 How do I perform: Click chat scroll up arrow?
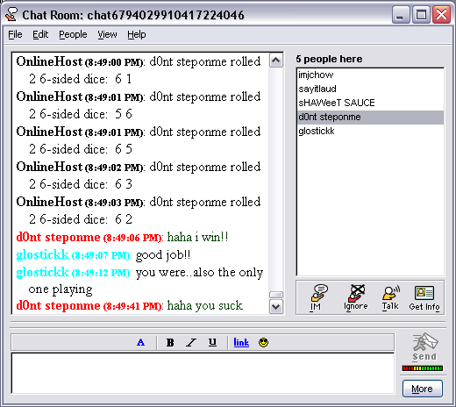click(x=276, y=61)
